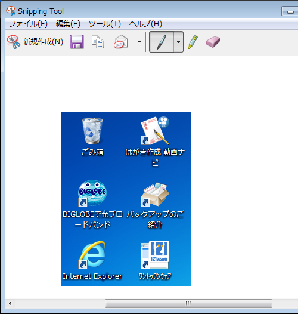
Task: Select the yellow Highlighter tool
Action: coord(193,42)
